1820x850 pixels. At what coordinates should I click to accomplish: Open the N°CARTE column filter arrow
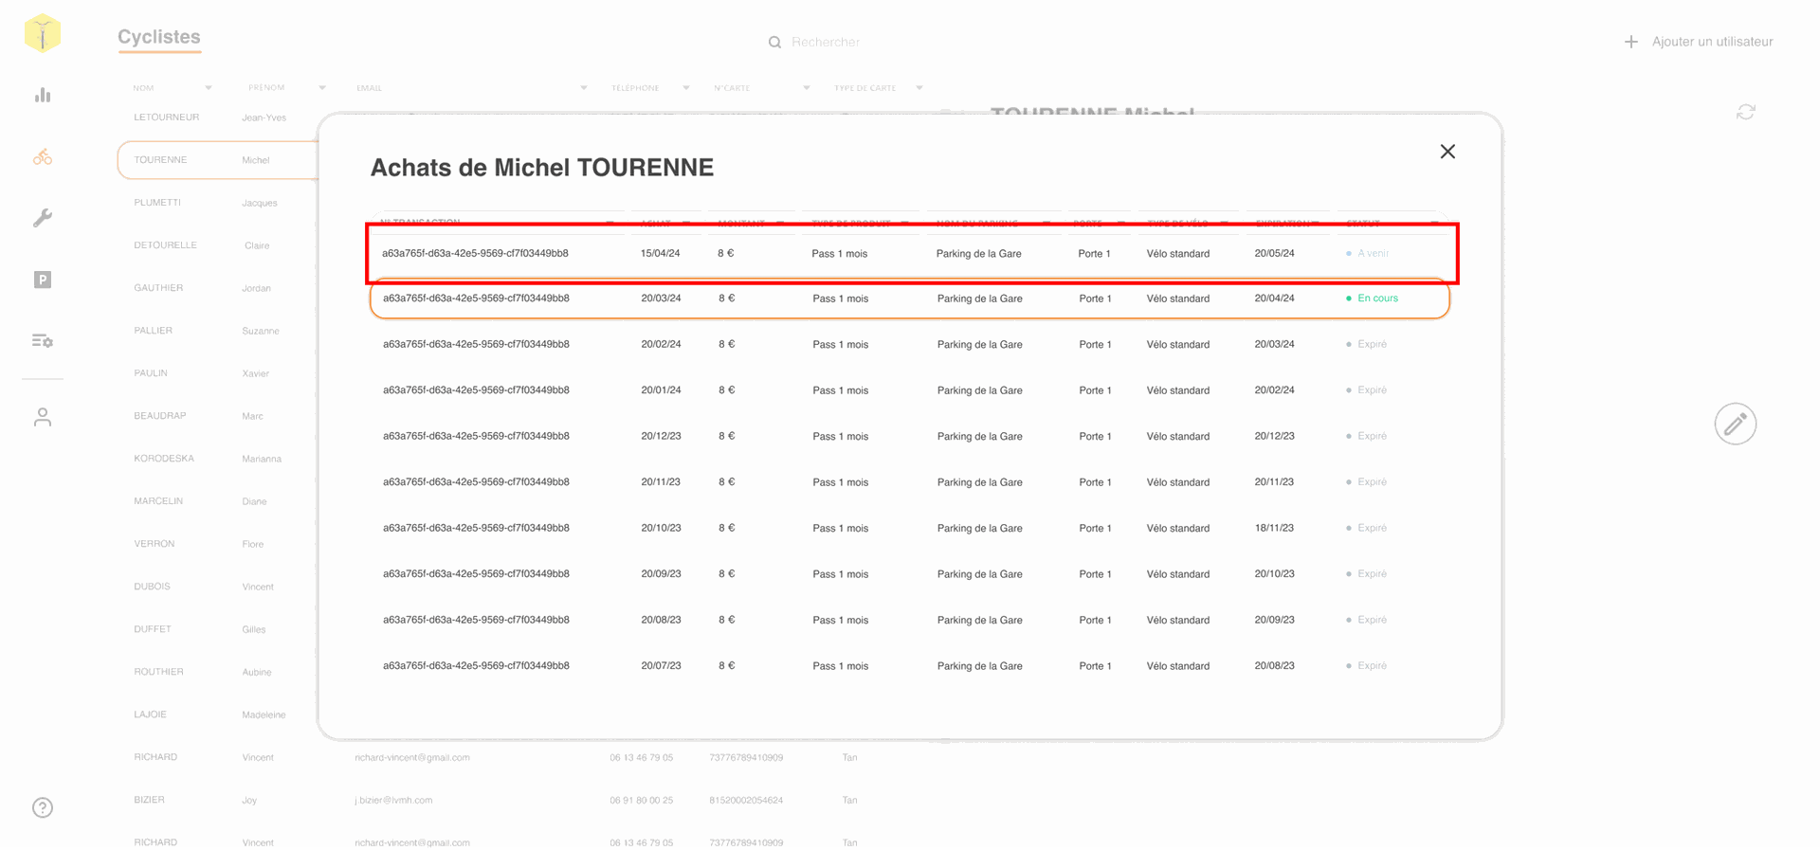click(807, 88)
